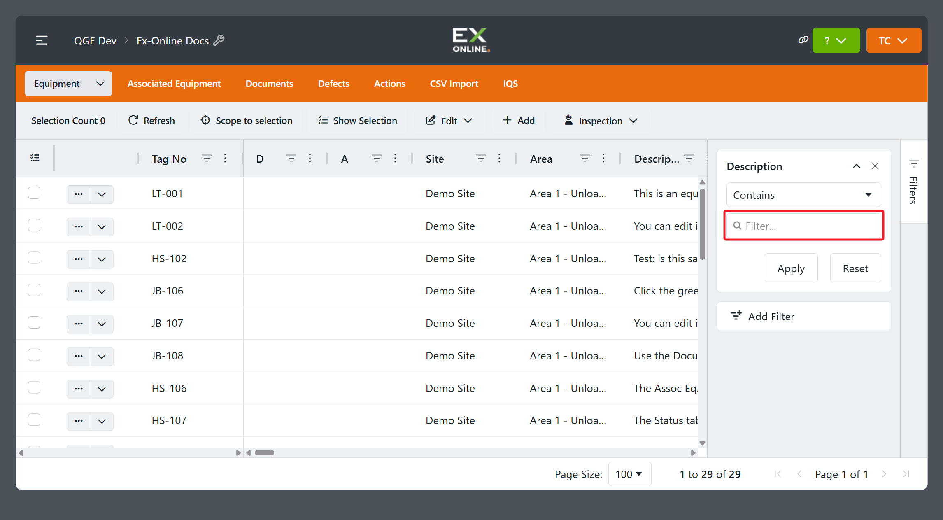Open the green help dropdown button

click(836, 40)
